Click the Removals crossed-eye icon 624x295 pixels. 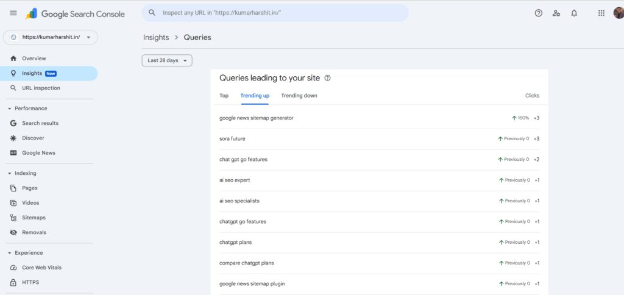point(13,232)
